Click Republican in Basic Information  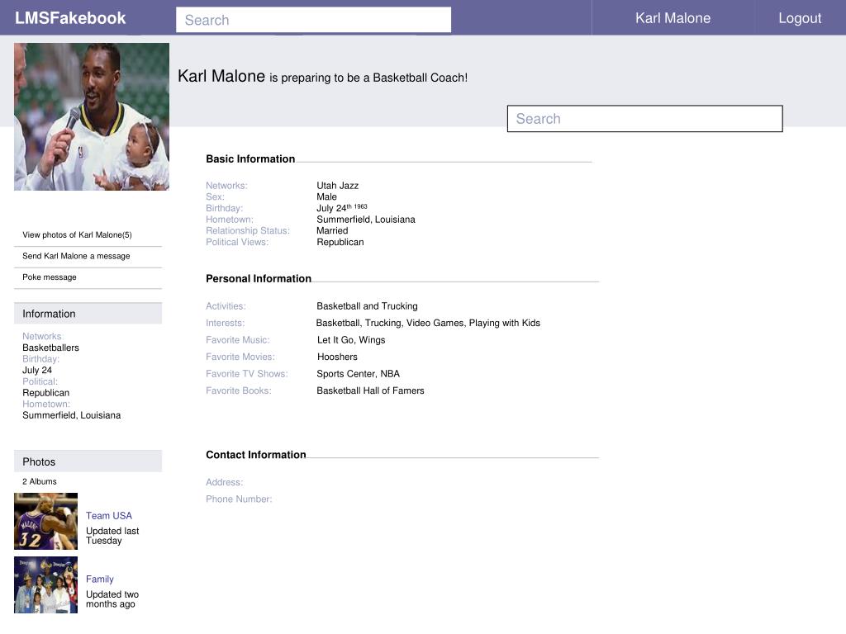tap(340, 242)
